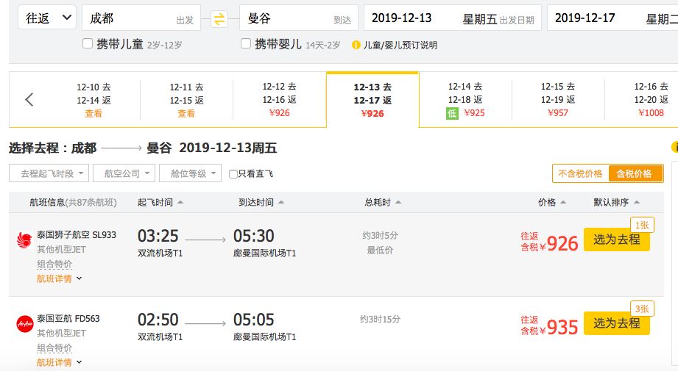Edit departure city field 成都
The image size is (678, 371).
(x=141, y=18)
